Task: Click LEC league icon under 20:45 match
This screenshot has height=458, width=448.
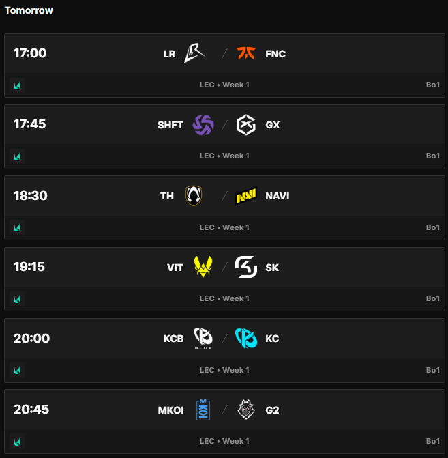Action: (x=17, y=442)
